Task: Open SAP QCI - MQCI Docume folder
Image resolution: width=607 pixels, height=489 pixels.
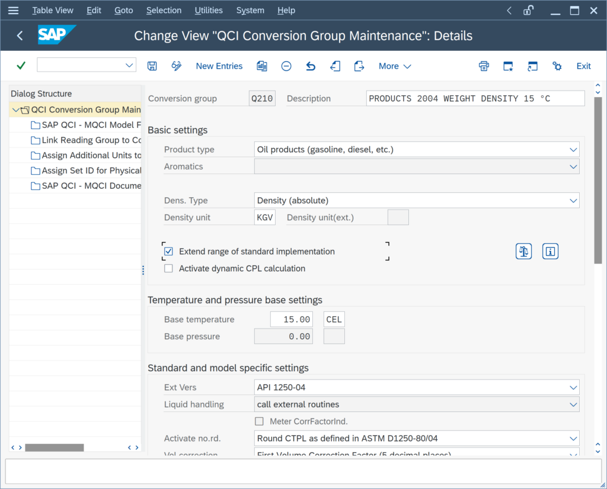Action: click(x=85, y=186)
